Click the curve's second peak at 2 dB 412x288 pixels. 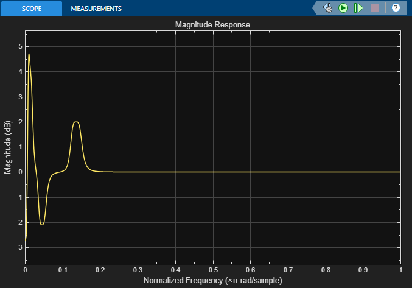tap(76, 122)
